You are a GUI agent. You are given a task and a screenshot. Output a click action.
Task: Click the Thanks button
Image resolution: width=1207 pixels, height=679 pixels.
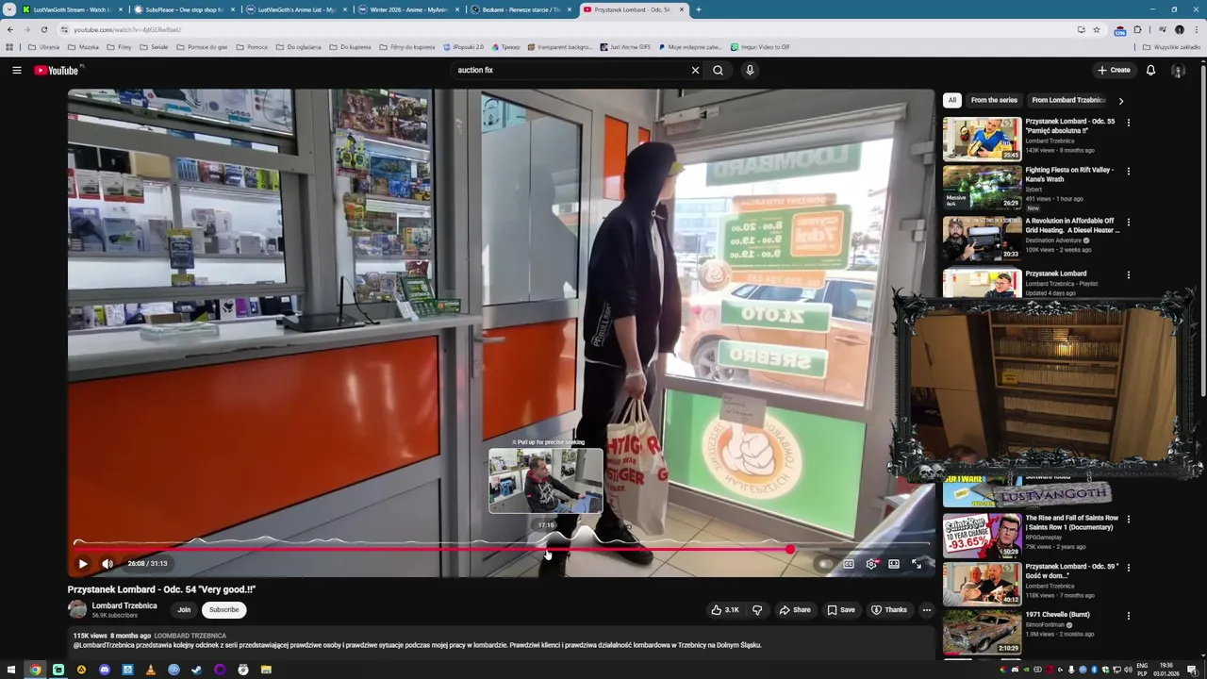tap(888, 610)
